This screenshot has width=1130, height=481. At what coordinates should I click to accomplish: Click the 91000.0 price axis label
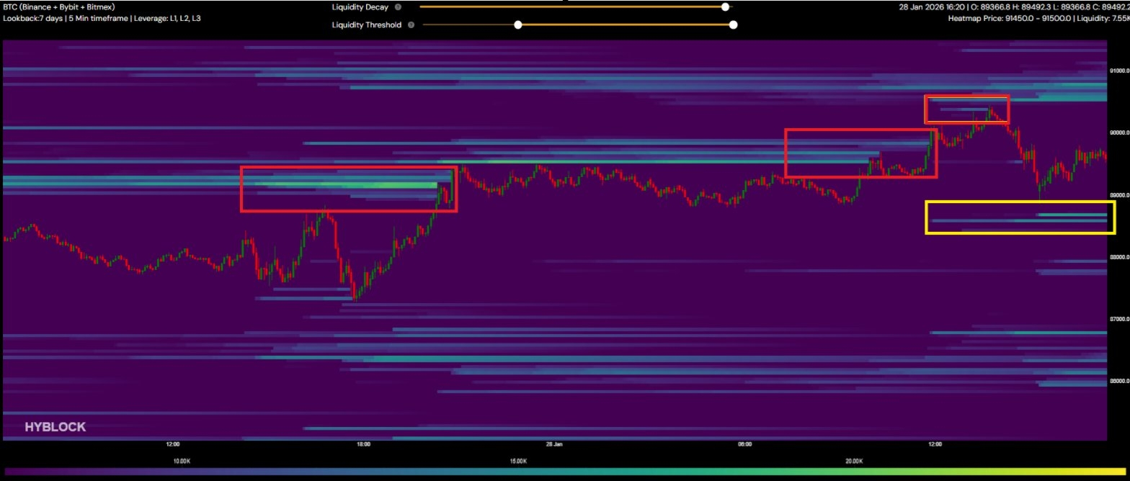(1118, 71)
